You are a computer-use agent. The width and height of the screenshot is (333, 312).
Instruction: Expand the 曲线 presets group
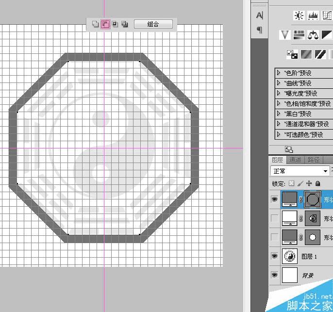click(x=279, y=83)
